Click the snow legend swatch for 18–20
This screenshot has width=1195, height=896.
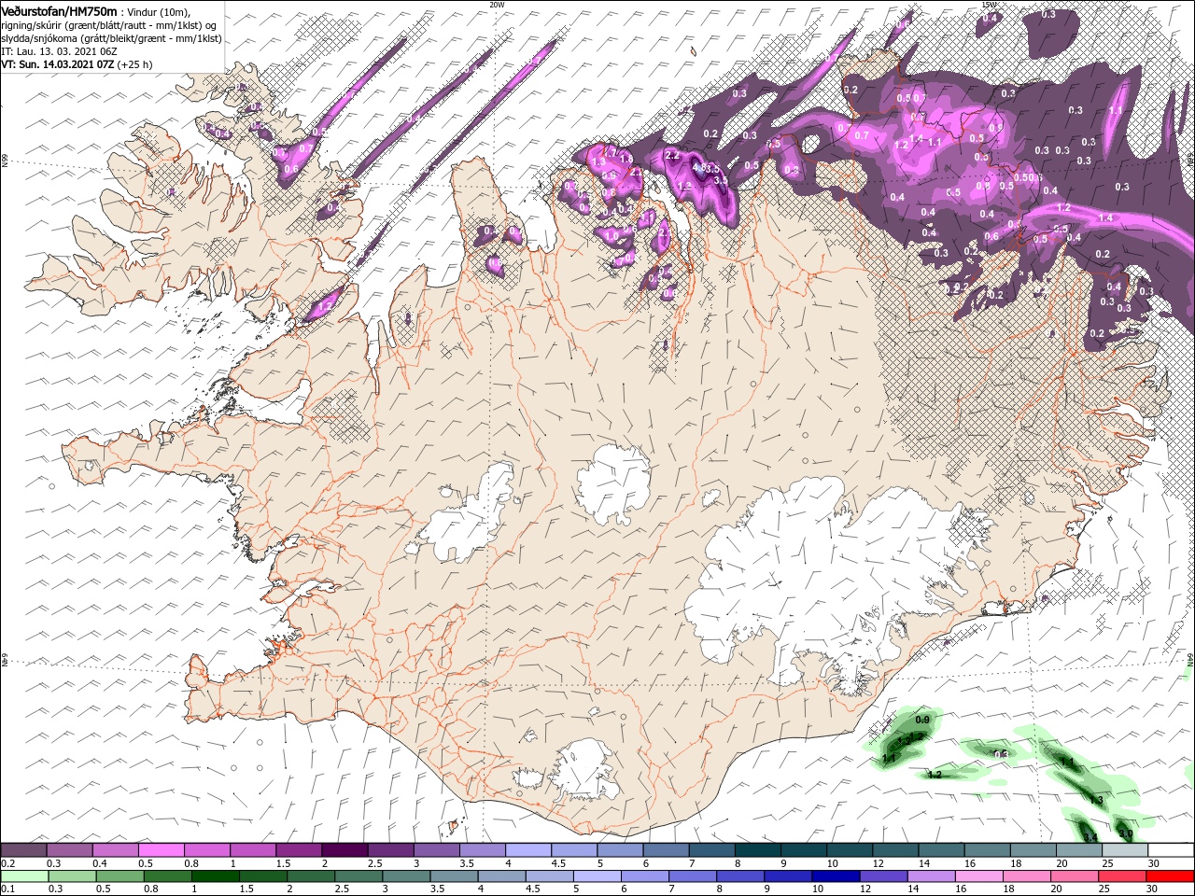pos(1034,849)
